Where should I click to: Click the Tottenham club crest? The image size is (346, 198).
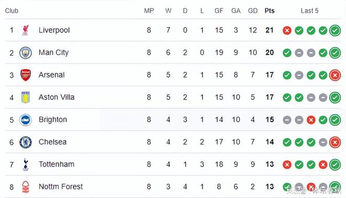[x=26, y=164]
